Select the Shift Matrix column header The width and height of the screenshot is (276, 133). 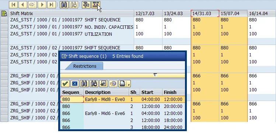click(x=71, y=14)
